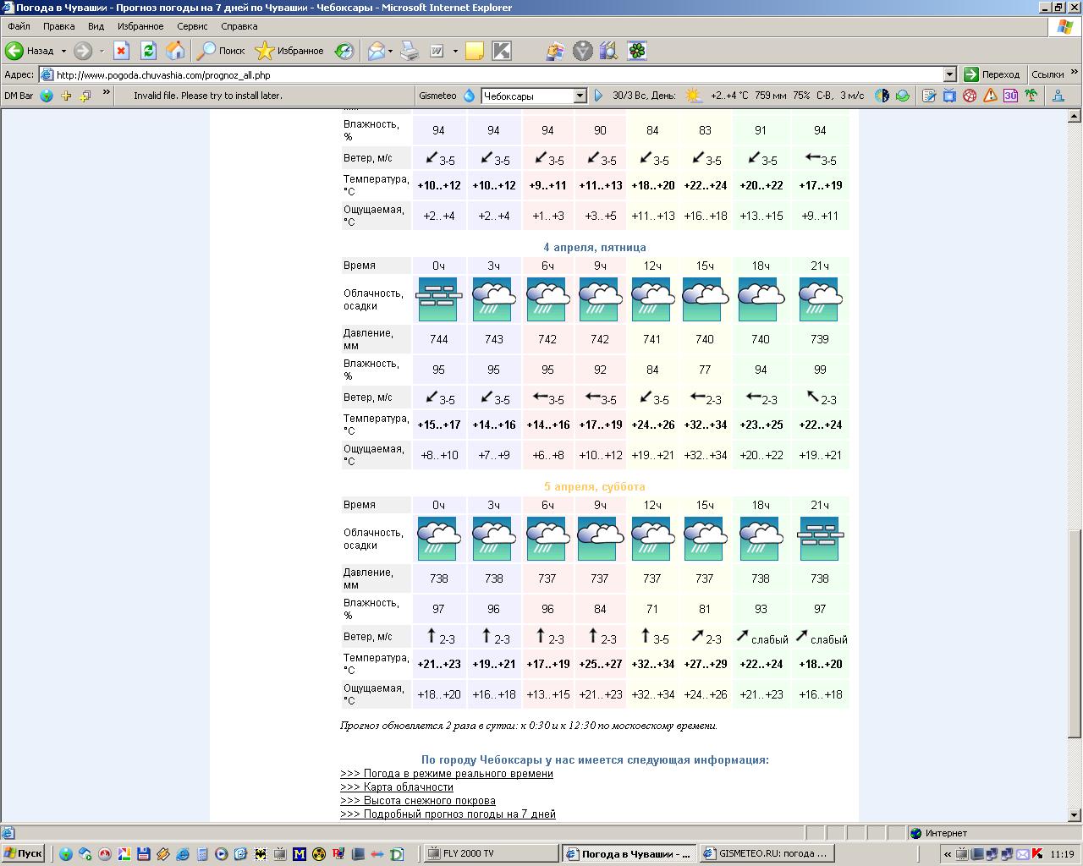Click the Gismeteo 30 calendar icon
The width and height of the screenshot is (1083, 866).
(1010, 96)
